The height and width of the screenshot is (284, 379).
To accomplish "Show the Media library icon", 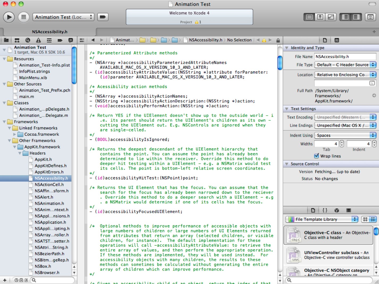I will [349, 210].
